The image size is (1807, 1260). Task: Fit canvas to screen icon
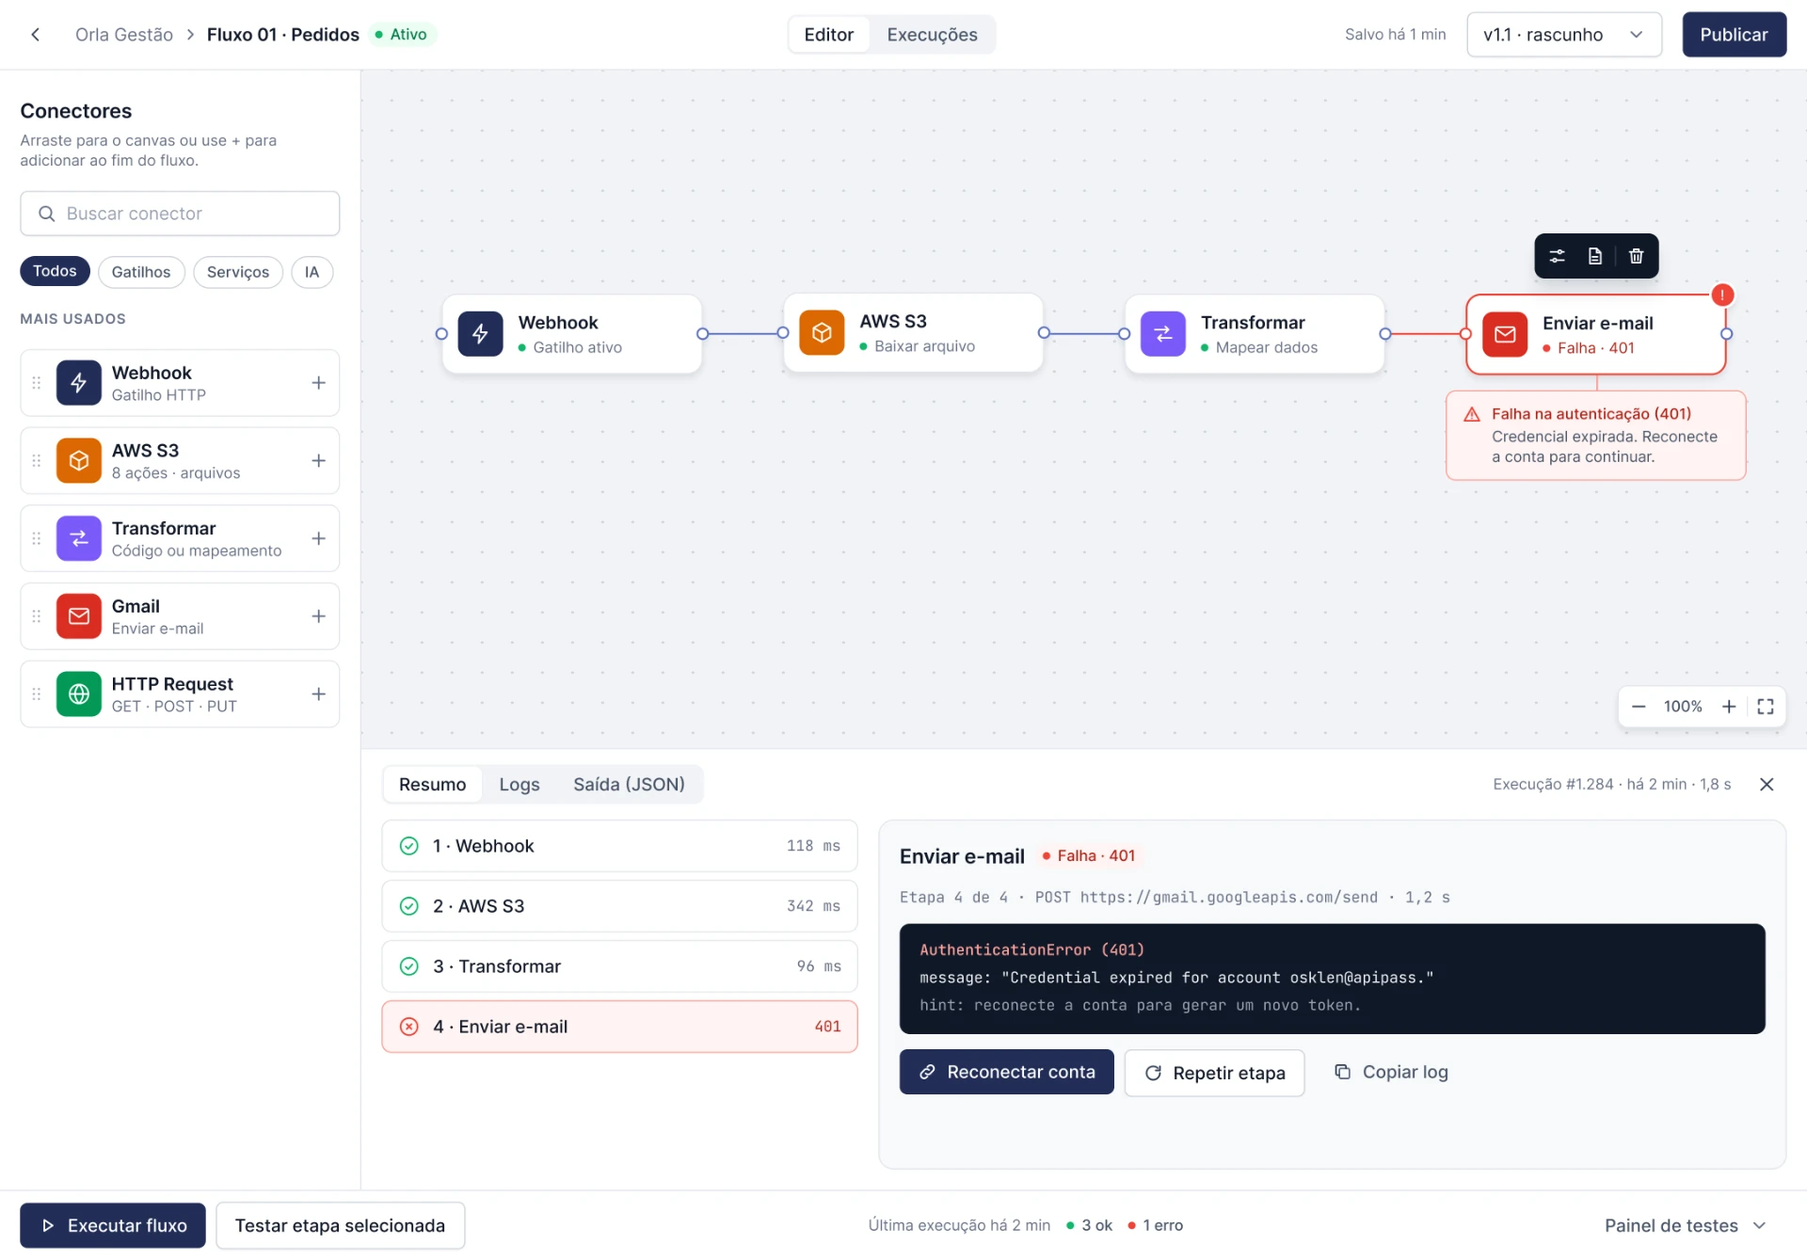pyautogui.click(x=1766, y=707)
